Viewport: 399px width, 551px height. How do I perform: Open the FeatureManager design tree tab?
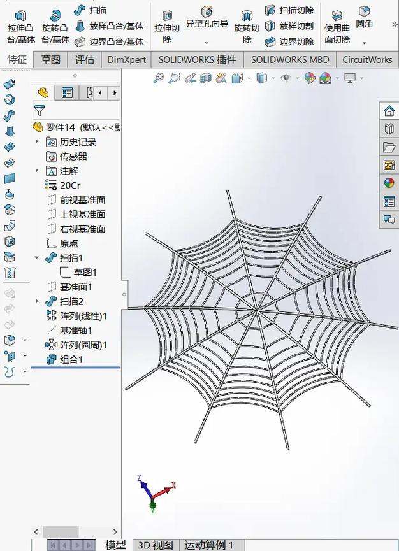coord(43,93)
